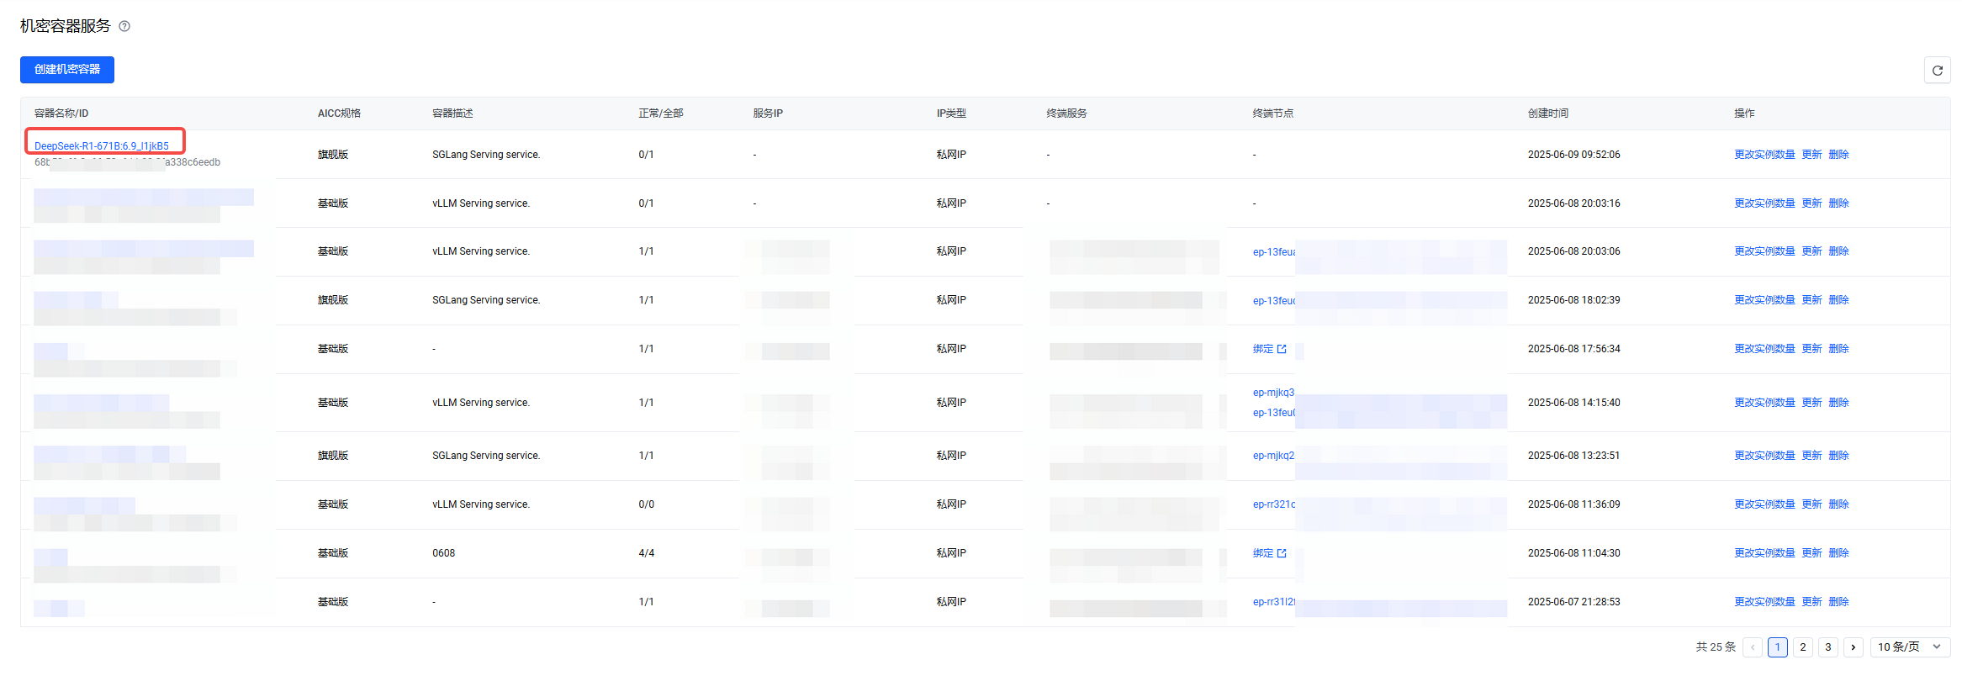Click 删除 for the 17:56:34 row
Screen dimensions: 1962x681
(1839, 349)
